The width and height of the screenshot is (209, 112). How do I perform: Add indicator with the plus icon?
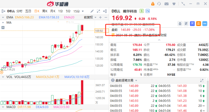(x=100, y=17)
